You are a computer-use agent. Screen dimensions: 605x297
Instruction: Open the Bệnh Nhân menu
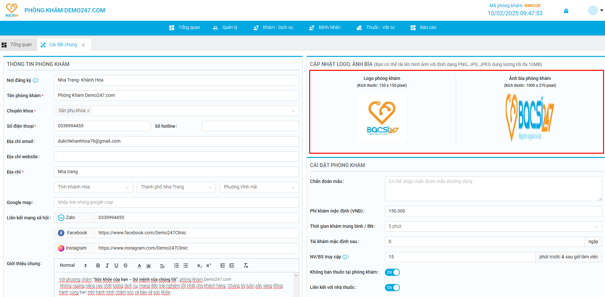pyautogui.click(x=325, y=28)
